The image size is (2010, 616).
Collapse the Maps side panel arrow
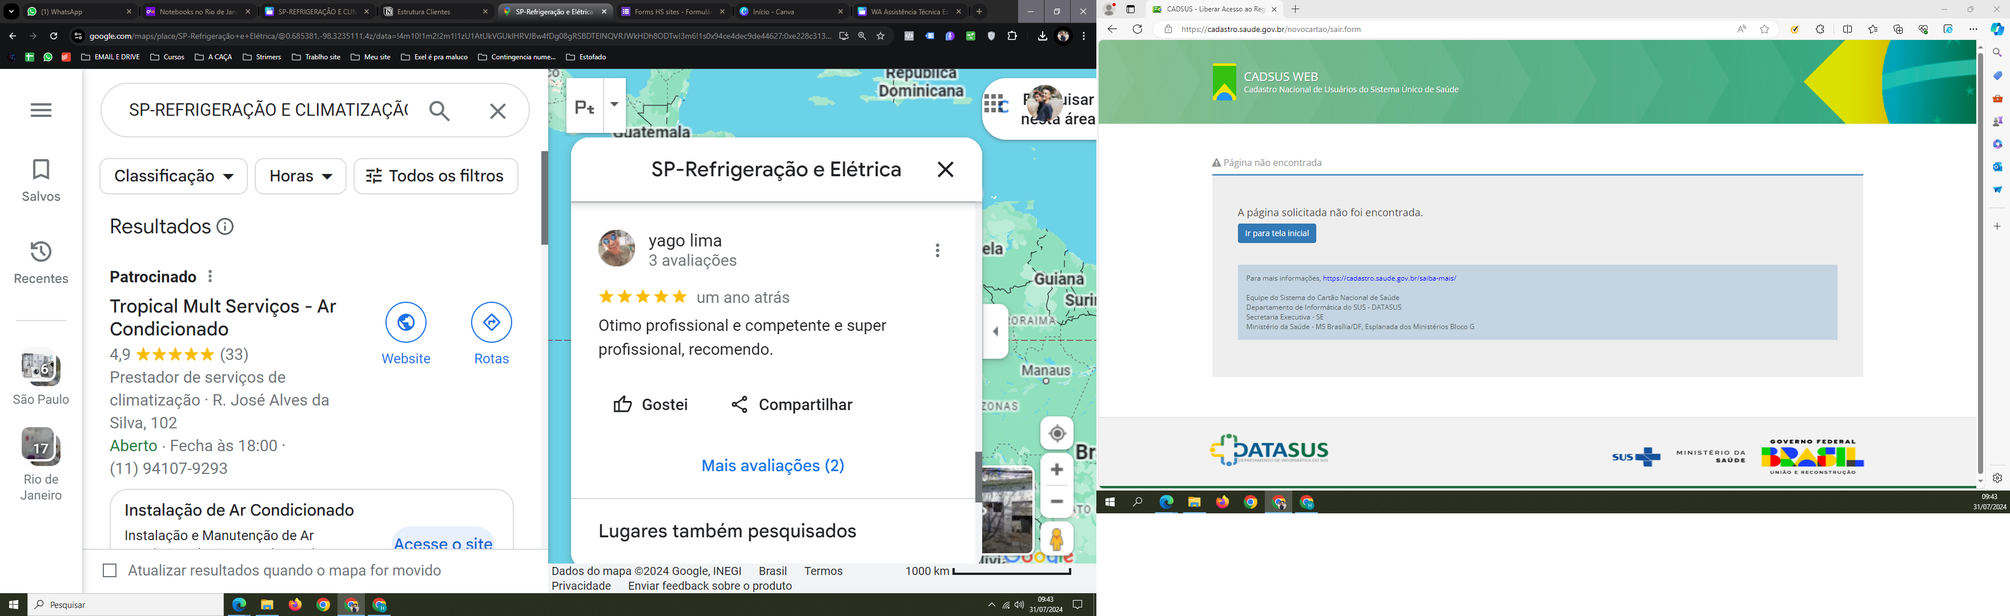(996, 331)
